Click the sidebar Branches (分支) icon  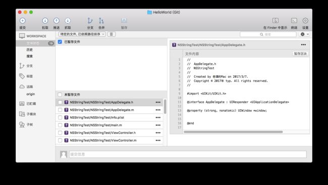tap(22, 66)
